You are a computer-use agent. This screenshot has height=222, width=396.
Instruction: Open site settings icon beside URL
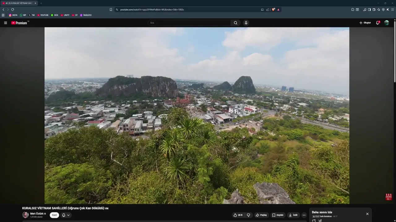coord(117,10)
